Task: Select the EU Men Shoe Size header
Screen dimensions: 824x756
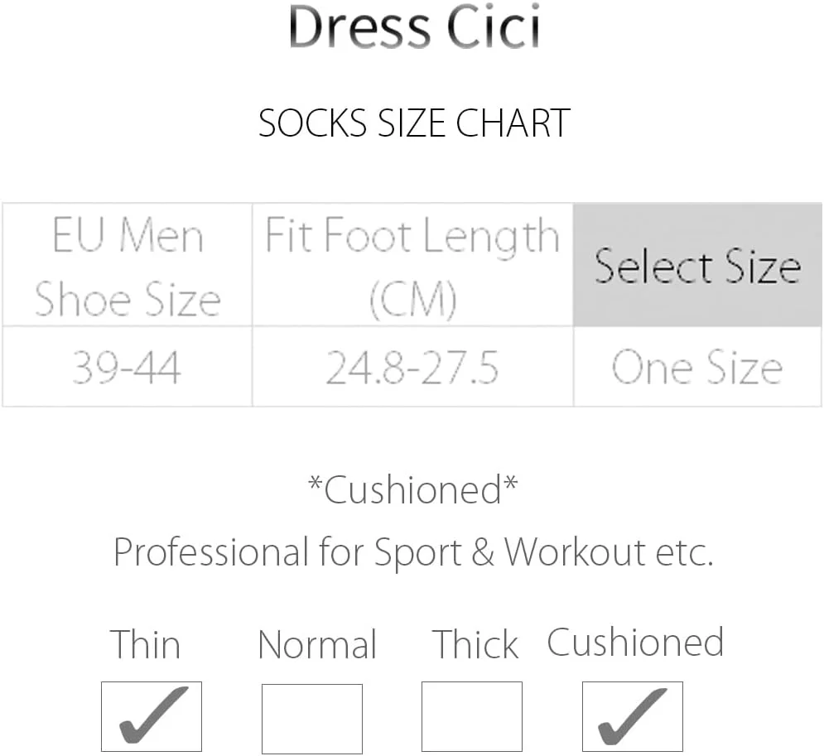Action: pyautogui.click(x=128, y=267)
